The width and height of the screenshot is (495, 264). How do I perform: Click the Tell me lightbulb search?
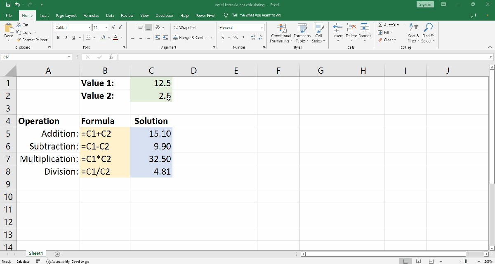pyautogui.click(x=226, y=15)
